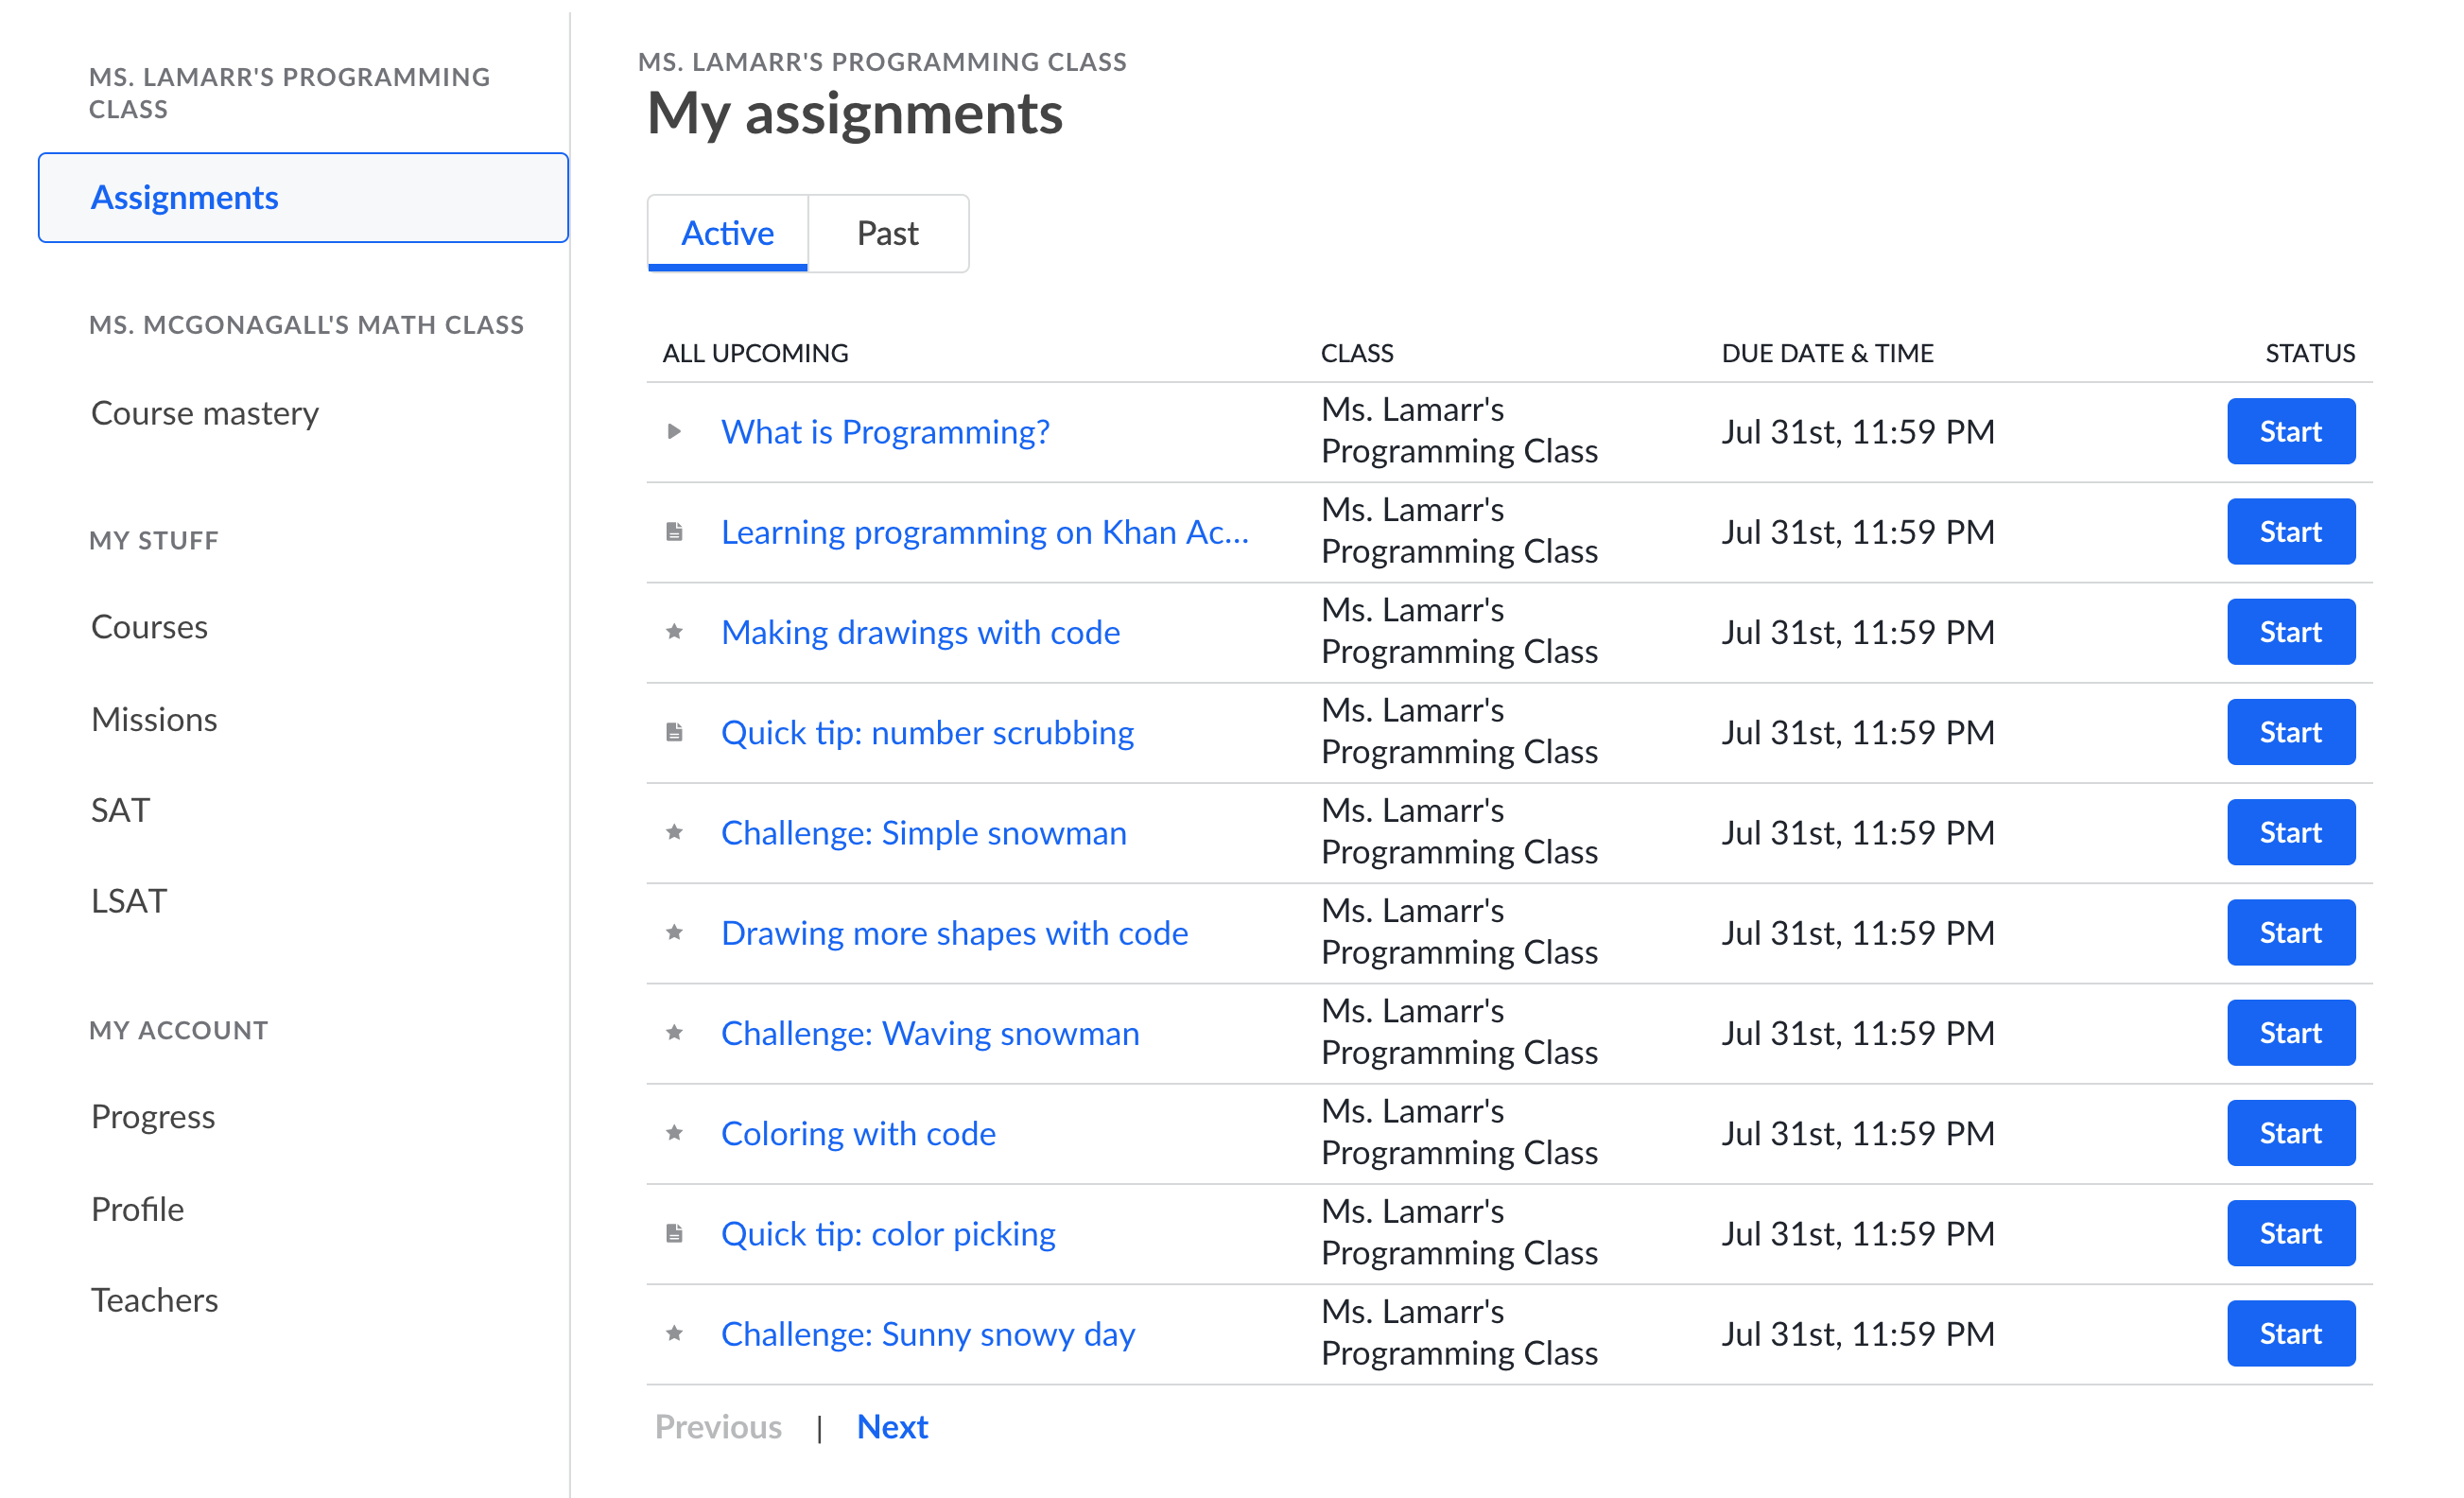The image size is (2464, 1498).
Task: Click the star icon beside Coloring with code
Action: (676, 1133)
